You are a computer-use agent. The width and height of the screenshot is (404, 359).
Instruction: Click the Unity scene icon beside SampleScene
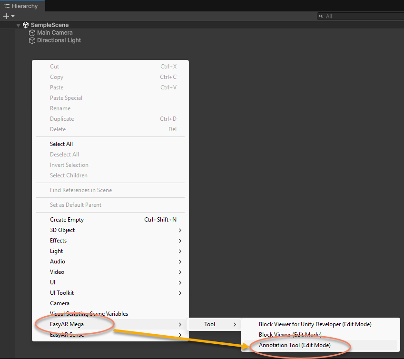coord(26,25)
